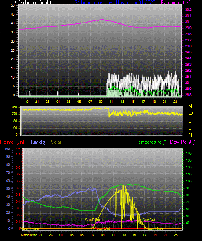Click the S compass direction label

click(190, 121)
